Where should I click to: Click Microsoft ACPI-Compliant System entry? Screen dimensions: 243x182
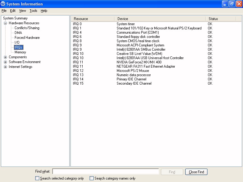click(140, 45)
